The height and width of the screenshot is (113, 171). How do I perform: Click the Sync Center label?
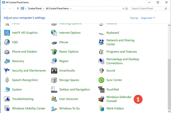(114, 80)
